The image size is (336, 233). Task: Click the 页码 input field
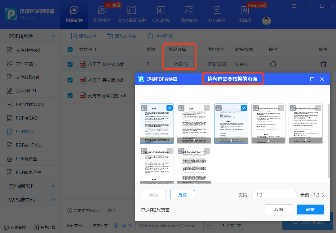tap(274, 195)
